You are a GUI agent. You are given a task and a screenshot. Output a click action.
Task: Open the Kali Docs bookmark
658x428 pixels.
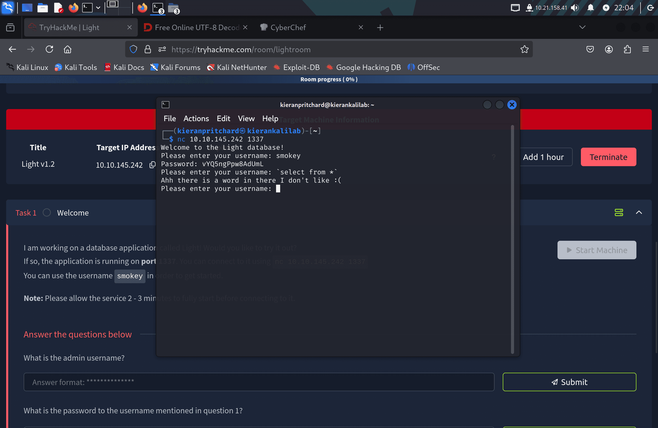(x=124, y=67)
